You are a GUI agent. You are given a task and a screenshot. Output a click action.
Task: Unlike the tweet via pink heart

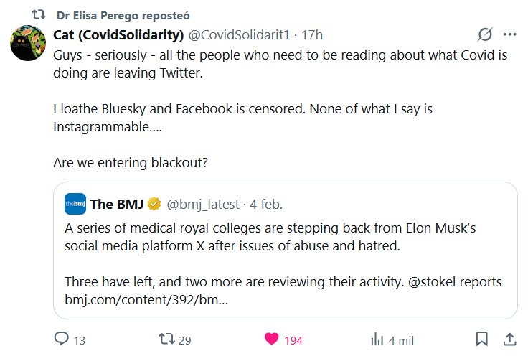tap(272, 339)
